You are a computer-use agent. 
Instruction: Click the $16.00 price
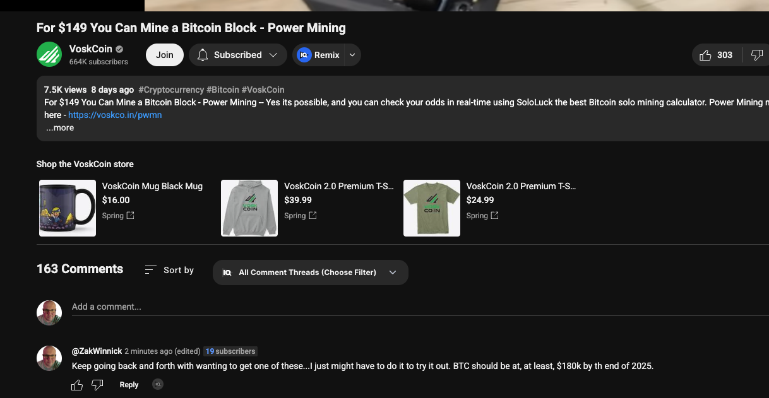pyautogui.click(x=116, y=200)
